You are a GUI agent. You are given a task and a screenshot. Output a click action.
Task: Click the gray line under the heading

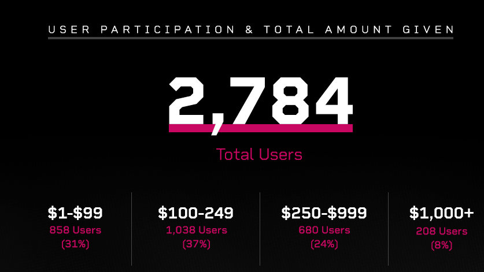(x=250, y=39)
